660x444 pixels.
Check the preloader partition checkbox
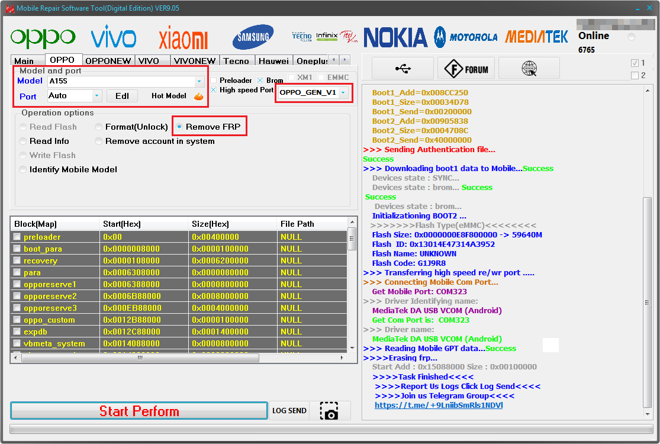coord(17,237)
